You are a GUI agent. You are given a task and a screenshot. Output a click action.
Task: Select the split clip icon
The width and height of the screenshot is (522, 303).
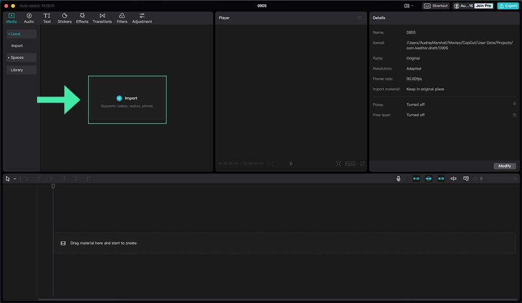click(51, 178)
